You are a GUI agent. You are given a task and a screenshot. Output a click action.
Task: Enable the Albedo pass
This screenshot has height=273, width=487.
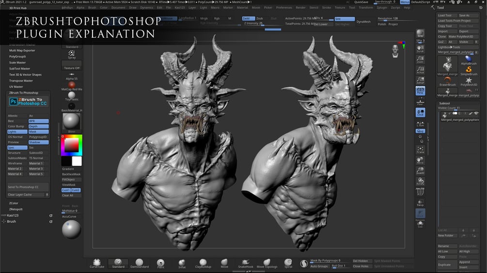(x=17, y=115)
